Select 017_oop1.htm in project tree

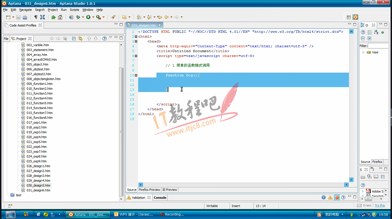(x=36, y=122)
